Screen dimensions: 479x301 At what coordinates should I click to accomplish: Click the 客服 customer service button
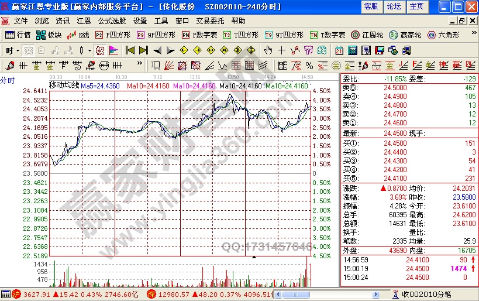(x=371, y=6)
